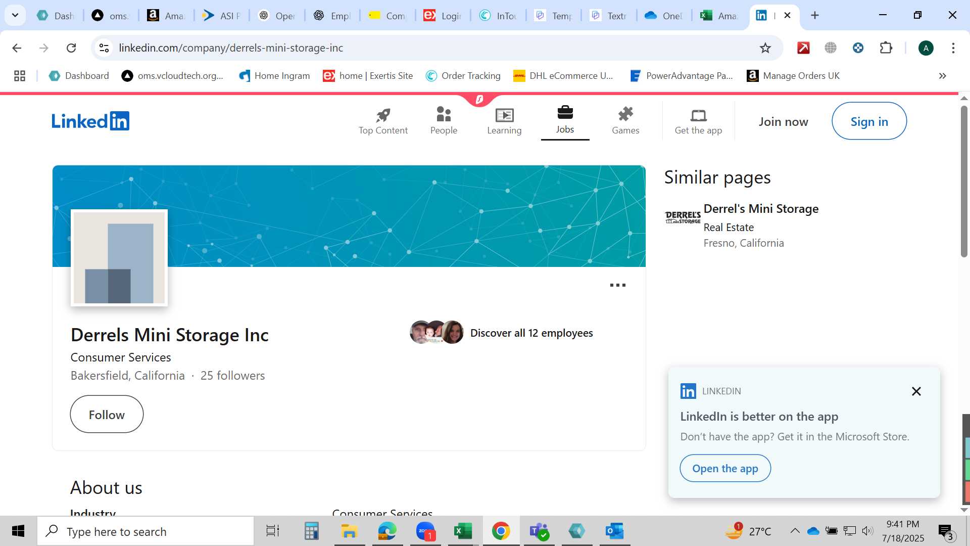The image size is (970, 546).
Task: Click the blue circular extension icon
Action: coord(858,48)
